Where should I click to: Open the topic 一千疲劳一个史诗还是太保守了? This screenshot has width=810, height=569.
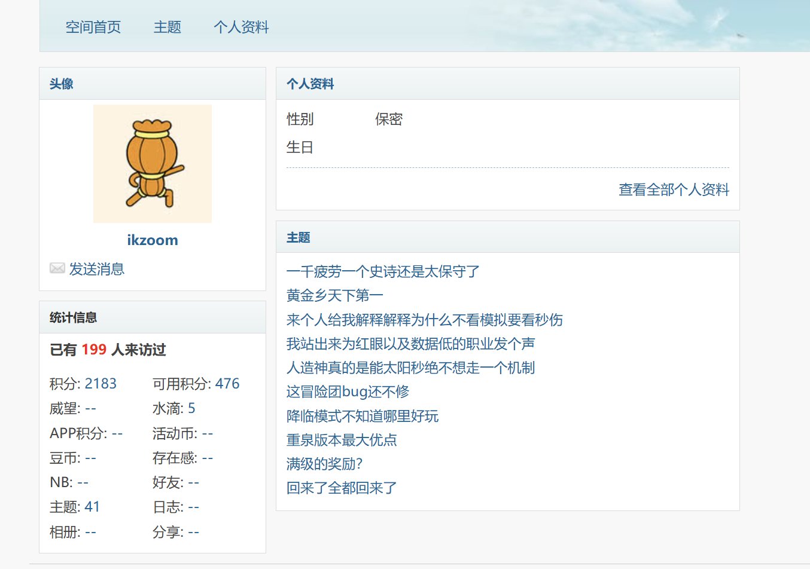point(382,271)
